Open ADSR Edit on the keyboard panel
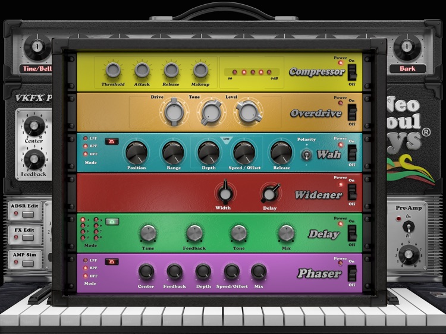This screenshot has height=334, width=446. pos(27,215)
